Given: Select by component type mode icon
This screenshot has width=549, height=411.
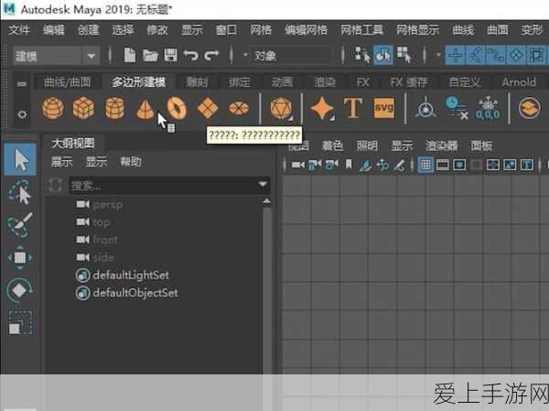Looking at the screenshot, I should click(x=404, y=55).
